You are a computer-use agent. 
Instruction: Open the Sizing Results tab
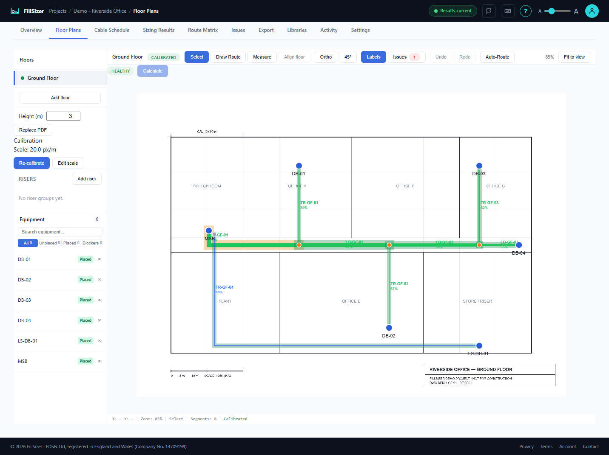pos(159,30)
